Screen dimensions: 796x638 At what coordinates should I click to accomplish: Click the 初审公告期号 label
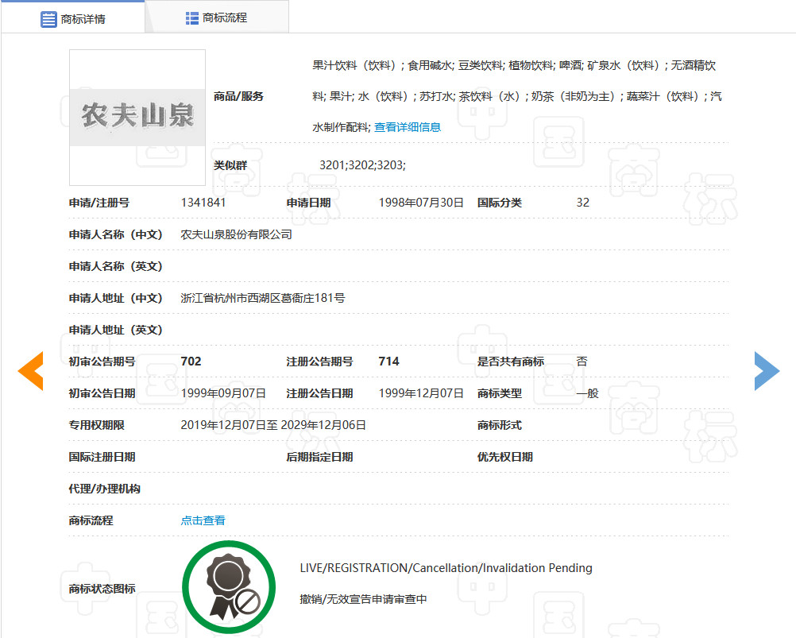(102, 362)
